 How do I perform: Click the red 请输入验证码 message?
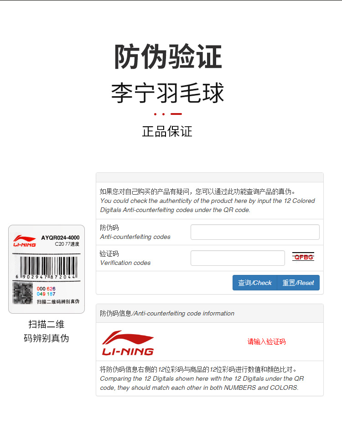tap(266, 341)
